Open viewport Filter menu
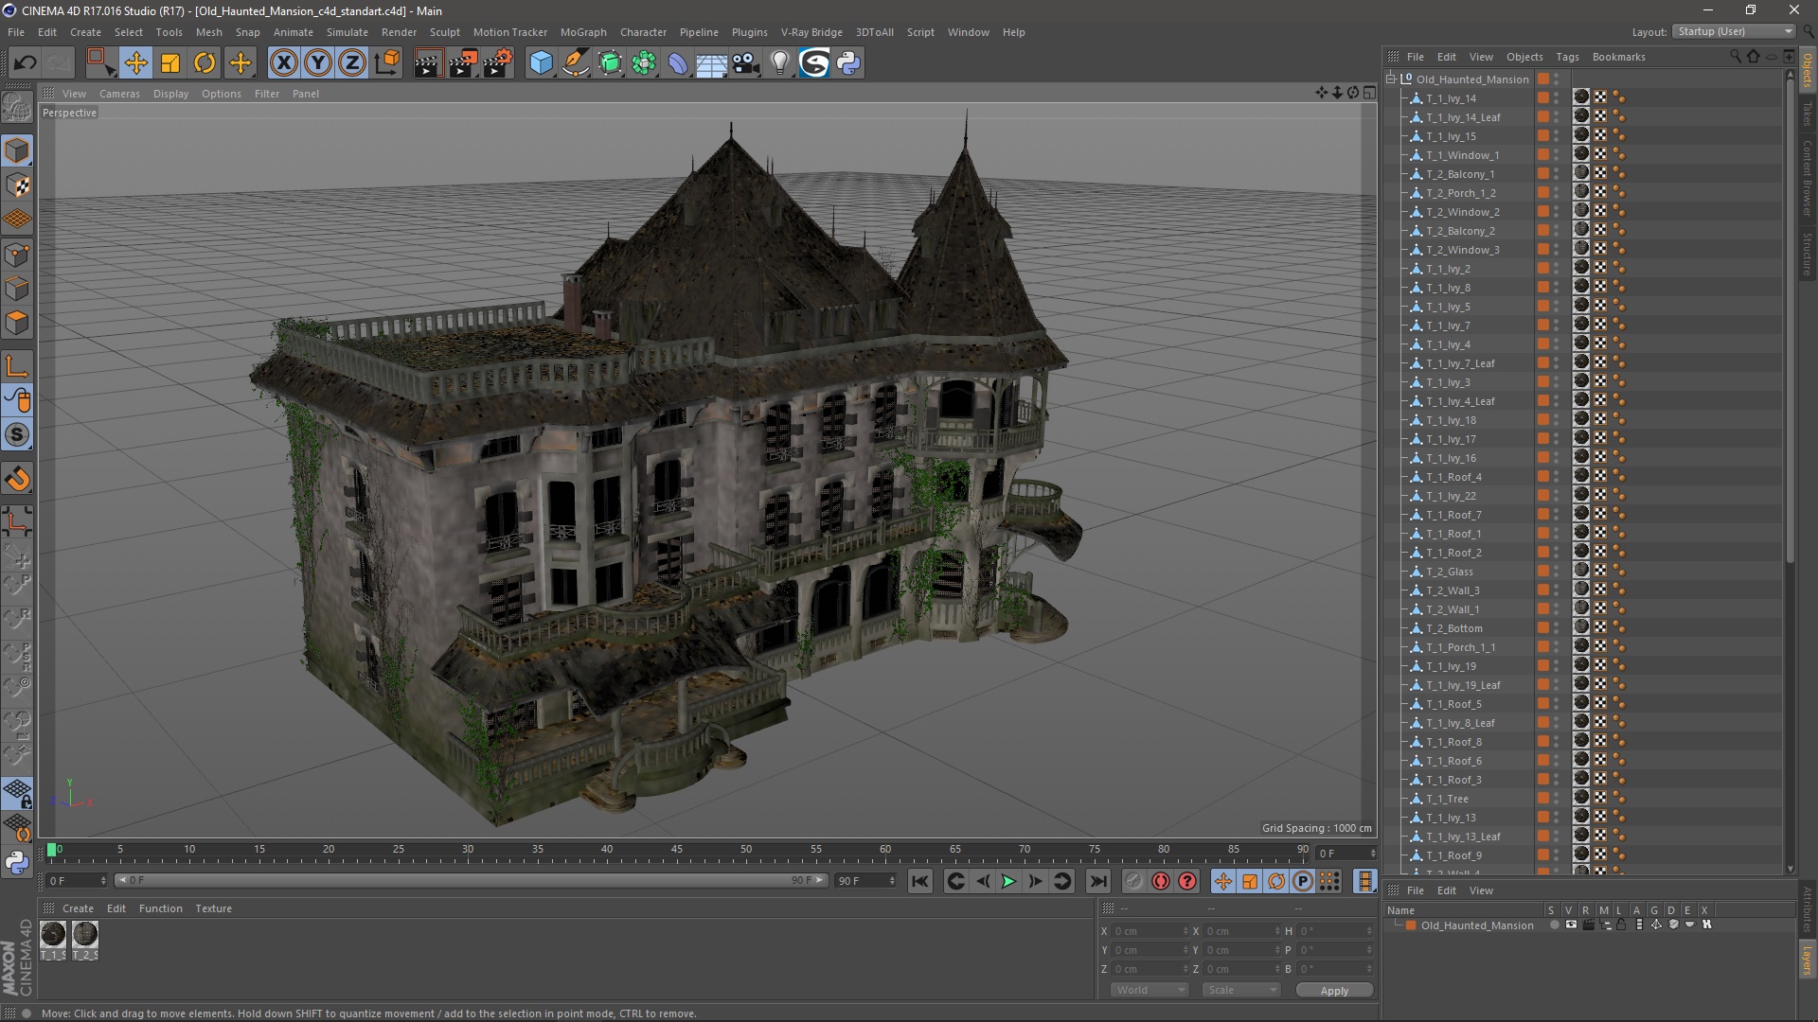Screen dimensions: 1818x1022 [x=267, y=94]
